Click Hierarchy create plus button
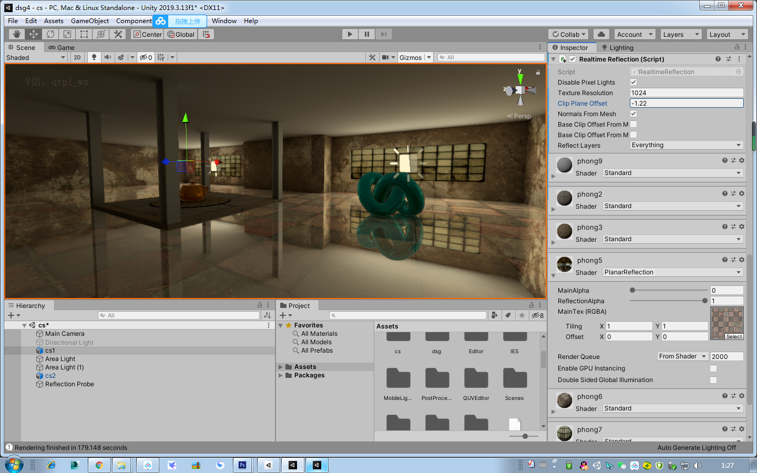 (x=11, y=315)
